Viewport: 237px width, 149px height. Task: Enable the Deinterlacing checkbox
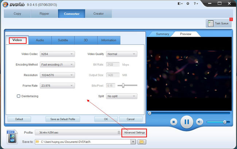coord(19,96)
